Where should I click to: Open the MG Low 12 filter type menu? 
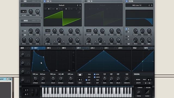[x=137, y=5]
